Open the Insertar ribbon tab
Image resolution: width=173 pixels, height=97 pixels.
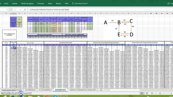[15, 4]
